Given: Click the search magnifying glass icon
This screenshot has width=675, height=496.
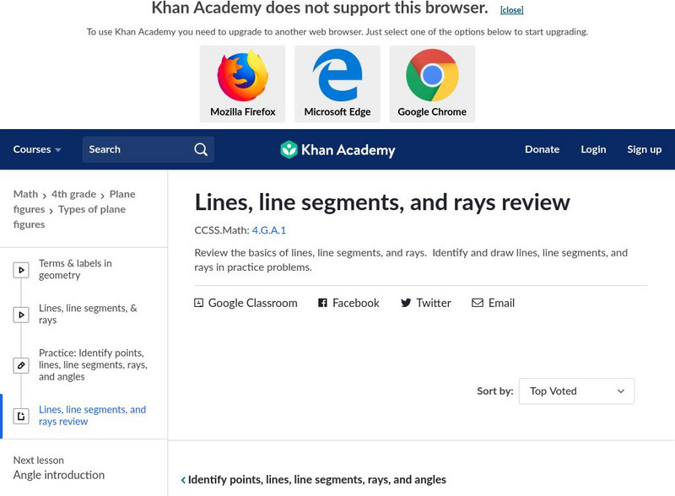Looking at the screenshot, I should 201,149.
